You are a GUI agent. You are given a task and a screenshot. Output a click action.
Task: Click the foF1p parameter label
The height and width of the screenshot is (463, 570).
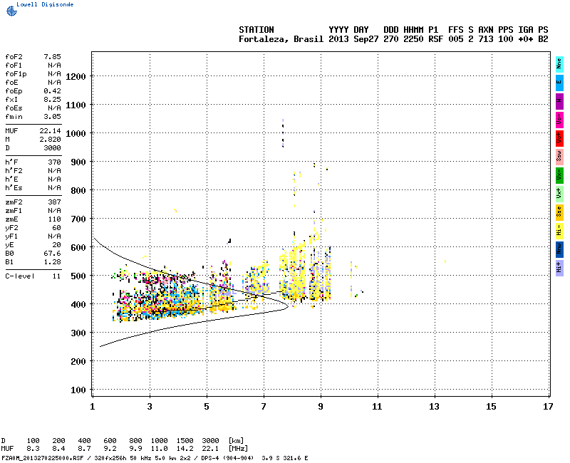[x=16, y=74]
